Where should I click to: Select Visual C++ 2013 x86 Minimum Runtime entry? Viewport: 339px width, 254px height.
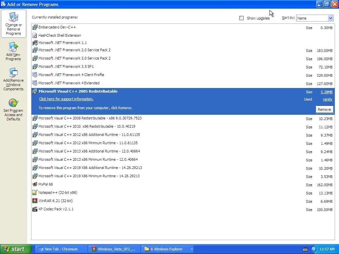pos(183,159)
